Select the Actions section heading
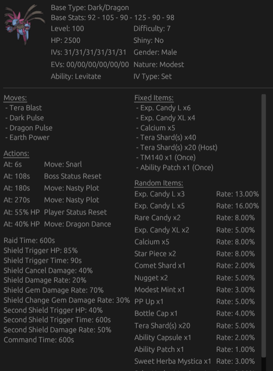273x371 pixels. pyautogui.click(x=16, y=153)
